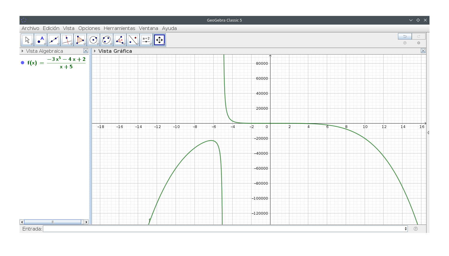Toggle visibility of function f(x)
The image size is (449, 256).
point(23,63)
